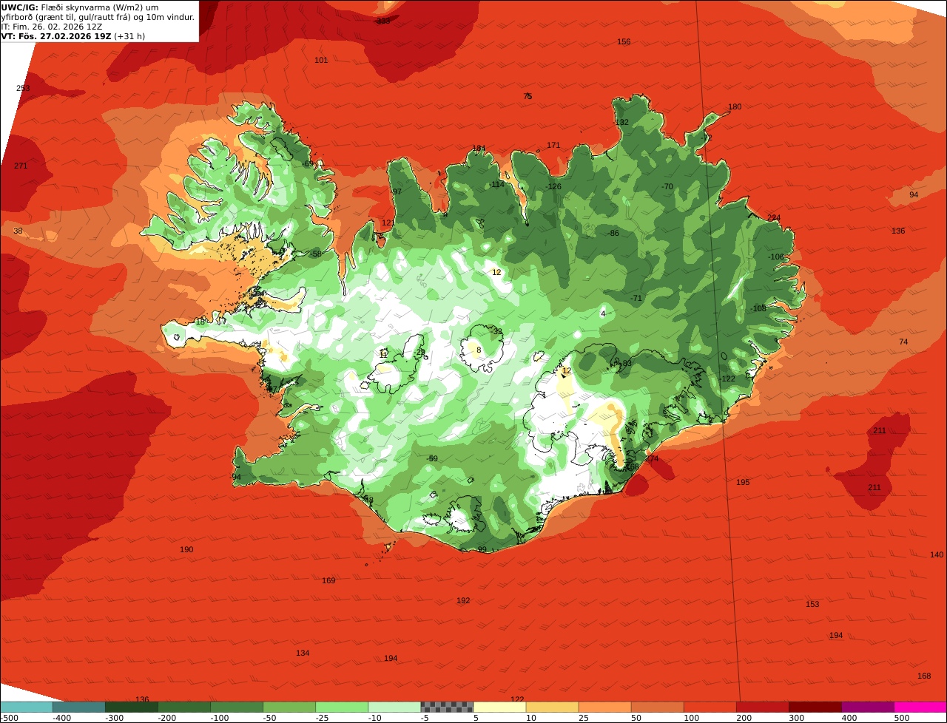Click the map value 168
This screenshot has height=723, width=947.
tap(924, 676)
